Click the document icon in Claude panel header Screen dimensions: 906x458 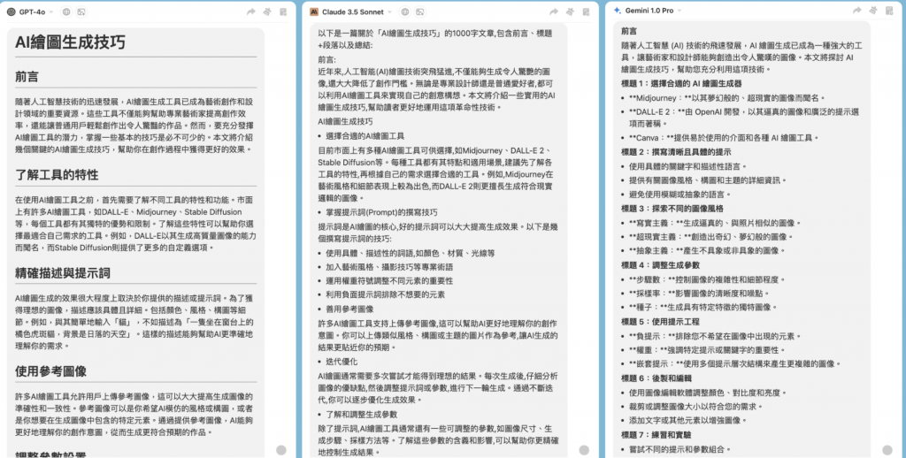(x=586, y=11)
